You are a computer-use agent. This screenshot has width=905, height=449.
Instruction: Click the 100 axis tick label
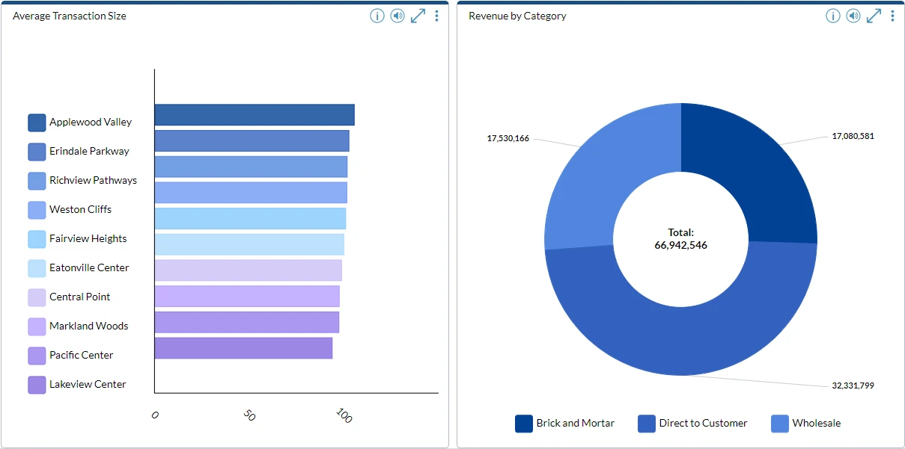(x=344, y=415)
